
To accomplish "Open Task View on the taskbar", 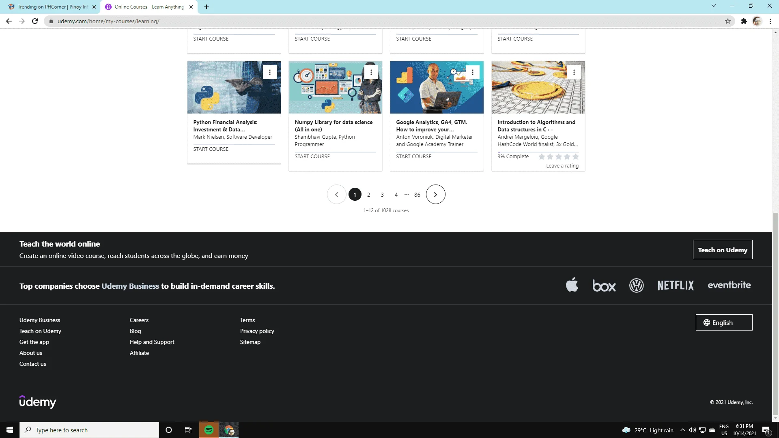I will pyautogui.click(x=188, y=430).
